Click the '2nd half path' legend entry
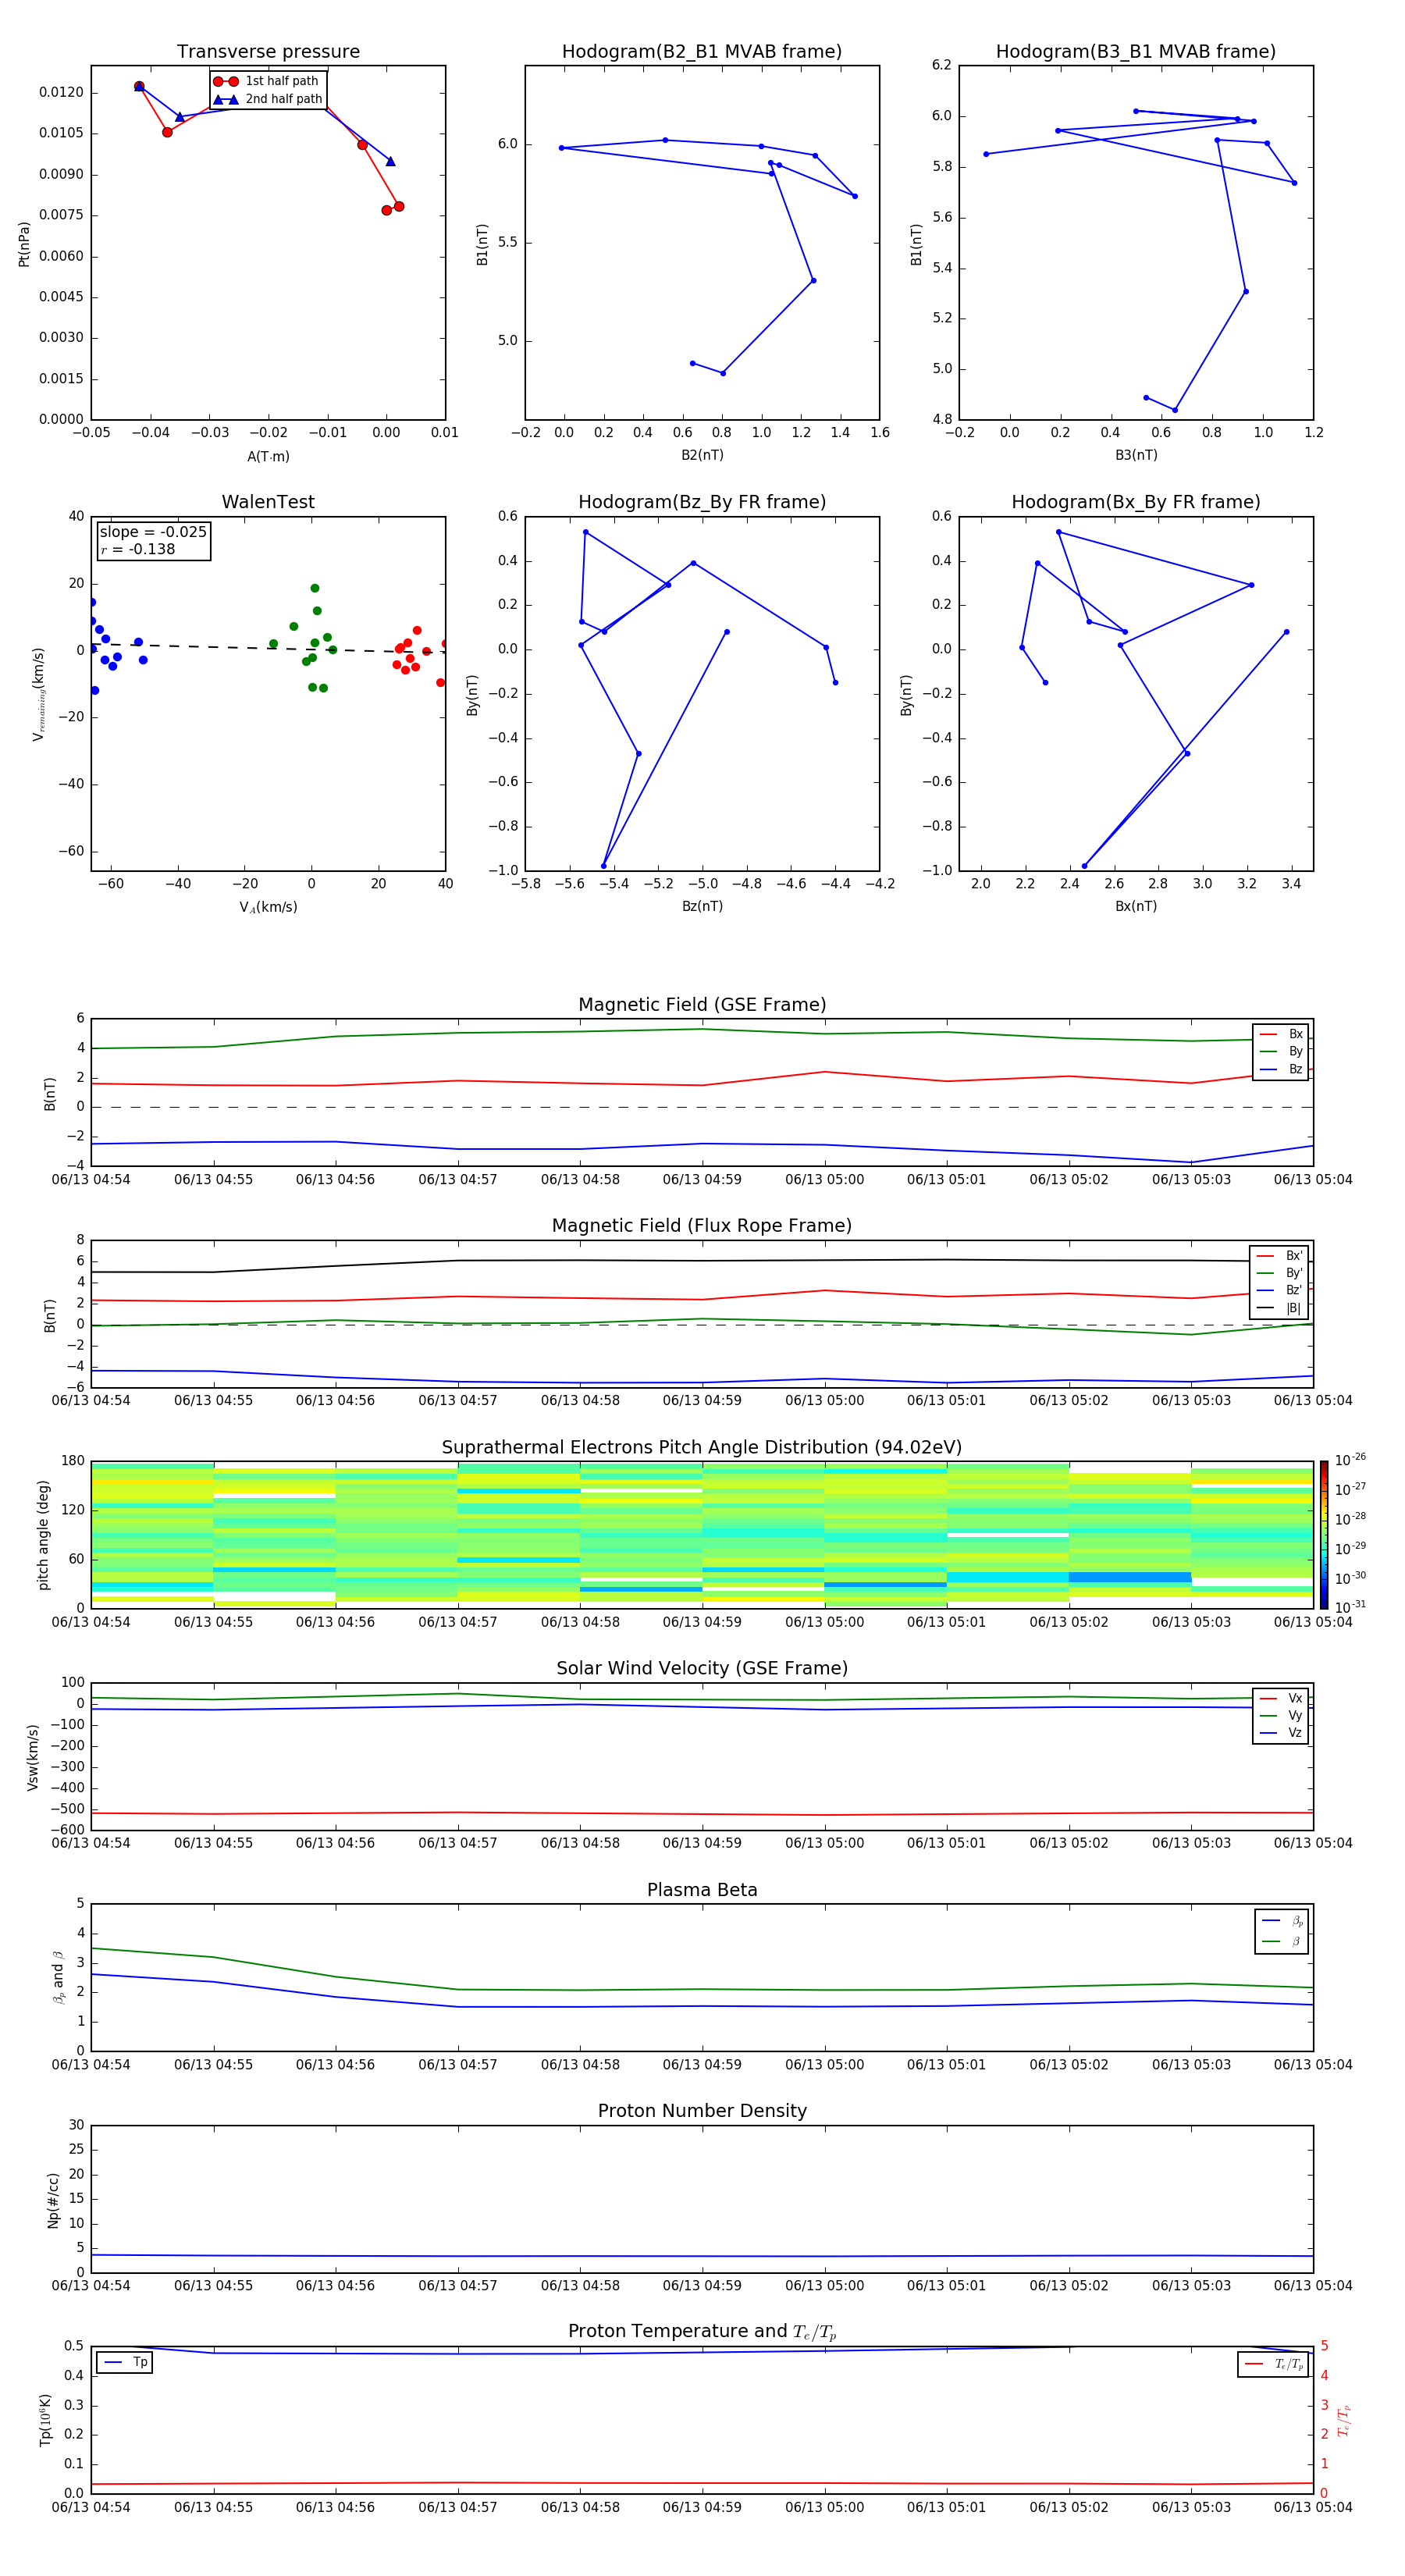The image size is (1405, 2576). click(x=266, y=99)
